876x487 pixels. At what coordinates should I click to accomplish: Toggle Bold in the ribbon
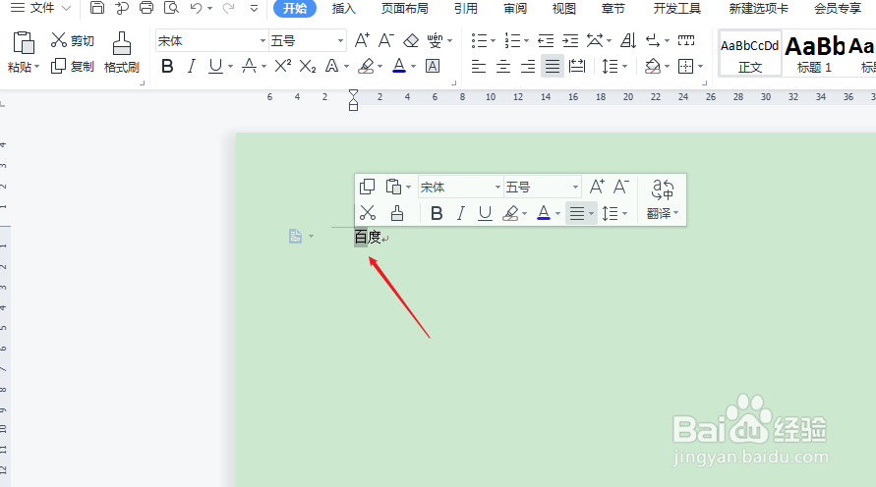click(x=167, y=67)
